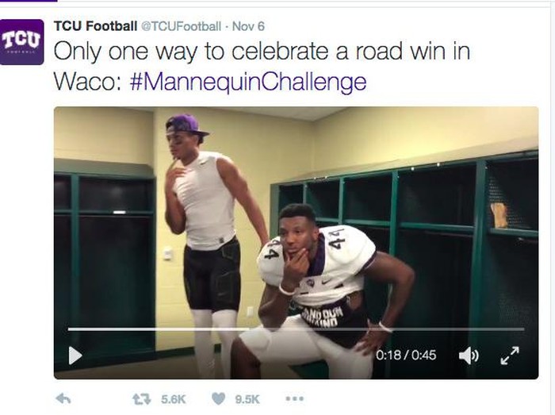Seek using the video progress bar
The height and width of the screenshot is (415, 555).
[295, 329]
